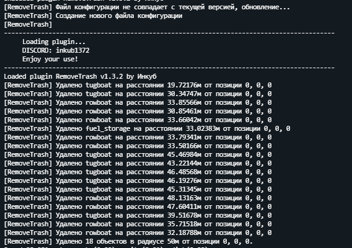Click the rowboat removed at 35.71518м entry
The height and width of the screenshot is (248, 352).
[138, 224]
